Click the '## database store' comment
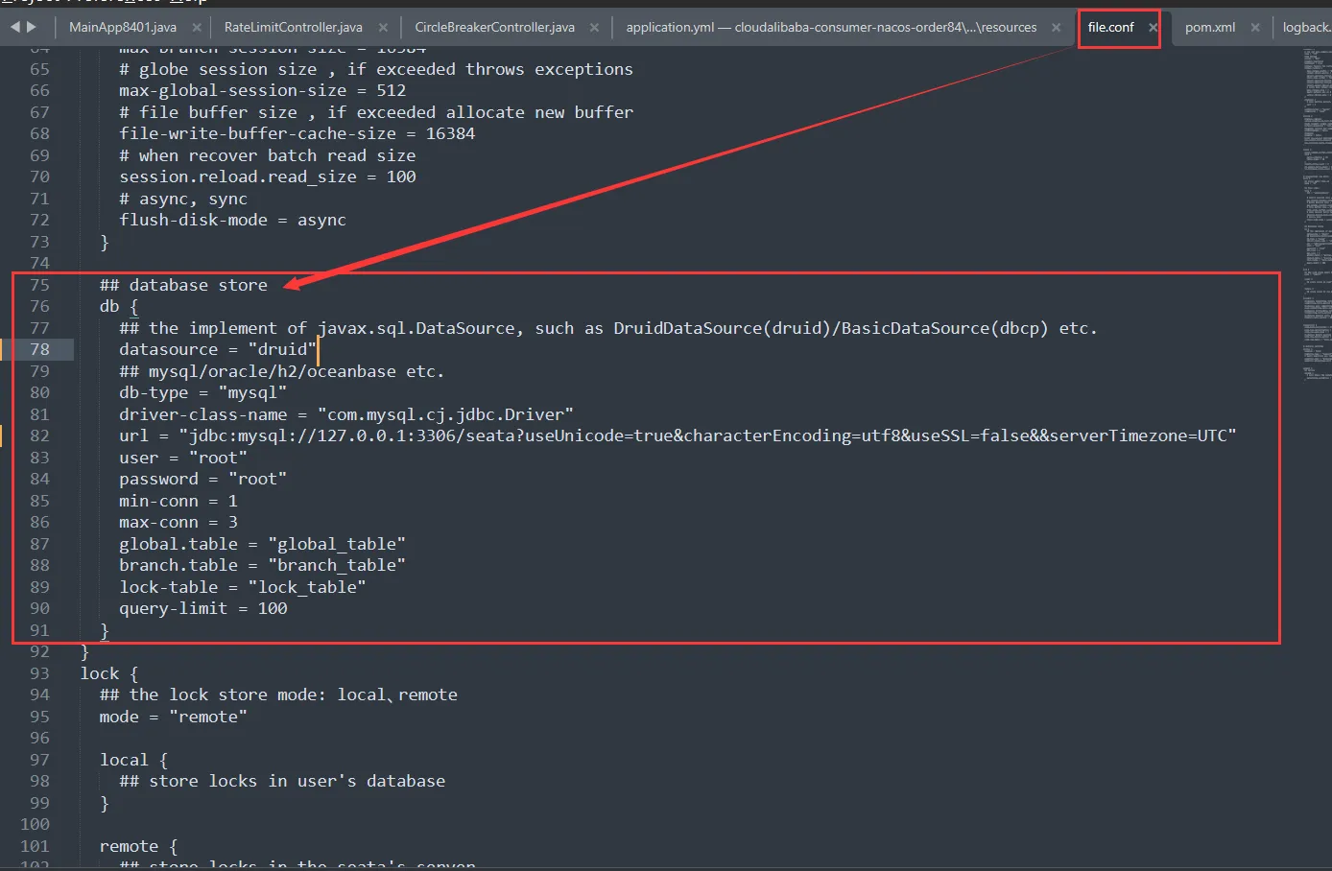 183,285
